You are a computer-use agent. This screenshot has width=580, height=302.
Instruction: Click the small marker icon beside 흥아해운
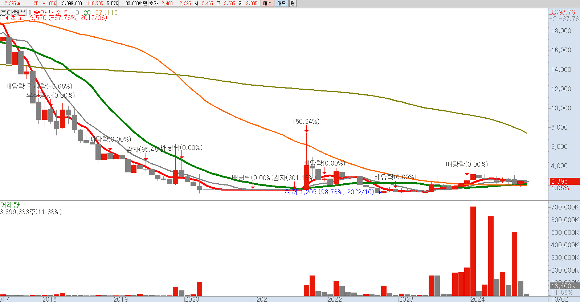(30, 13)
